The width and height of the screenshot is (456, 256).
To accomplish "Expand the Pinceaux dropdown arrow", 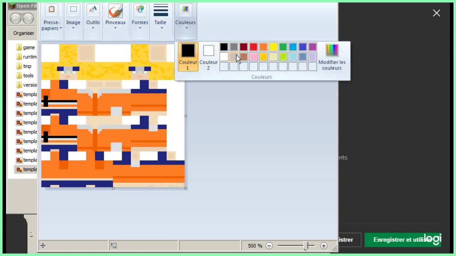I will [115, 28].
